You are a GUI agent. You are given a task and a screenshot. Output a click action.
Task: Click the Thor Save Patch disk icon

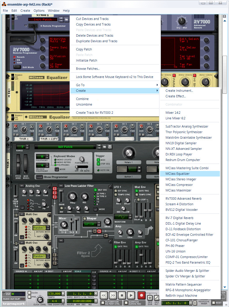(x=110, y=147)
